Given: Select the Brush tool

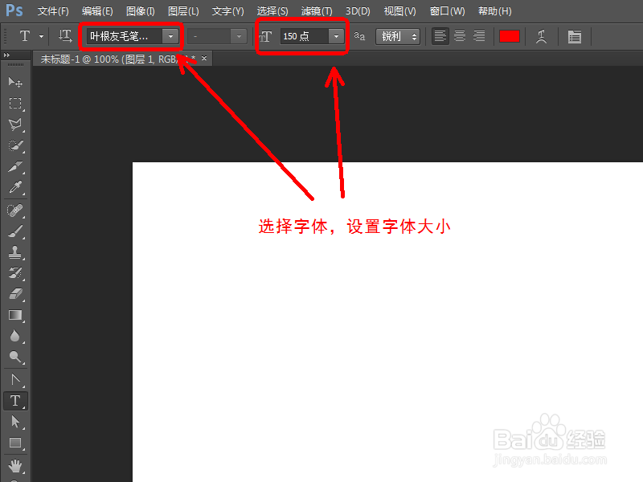Looking at the screenshot, I should pos(15,231).
